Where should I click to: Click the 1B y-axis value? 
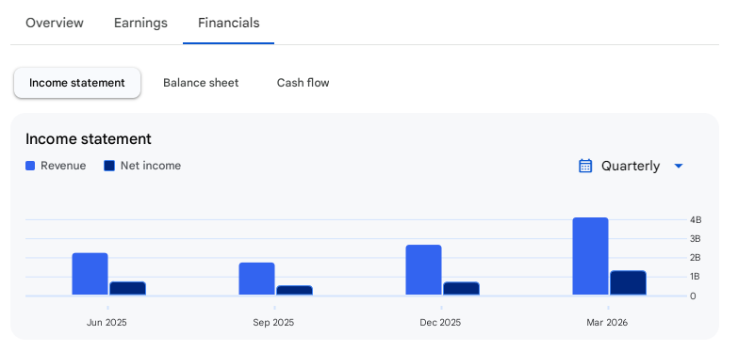point(696,277)
